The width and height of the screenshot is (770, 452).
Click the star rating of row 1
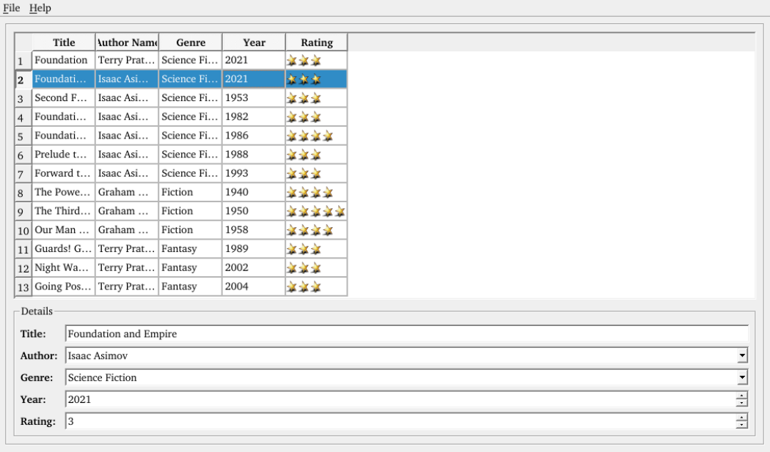pos(304,60)
